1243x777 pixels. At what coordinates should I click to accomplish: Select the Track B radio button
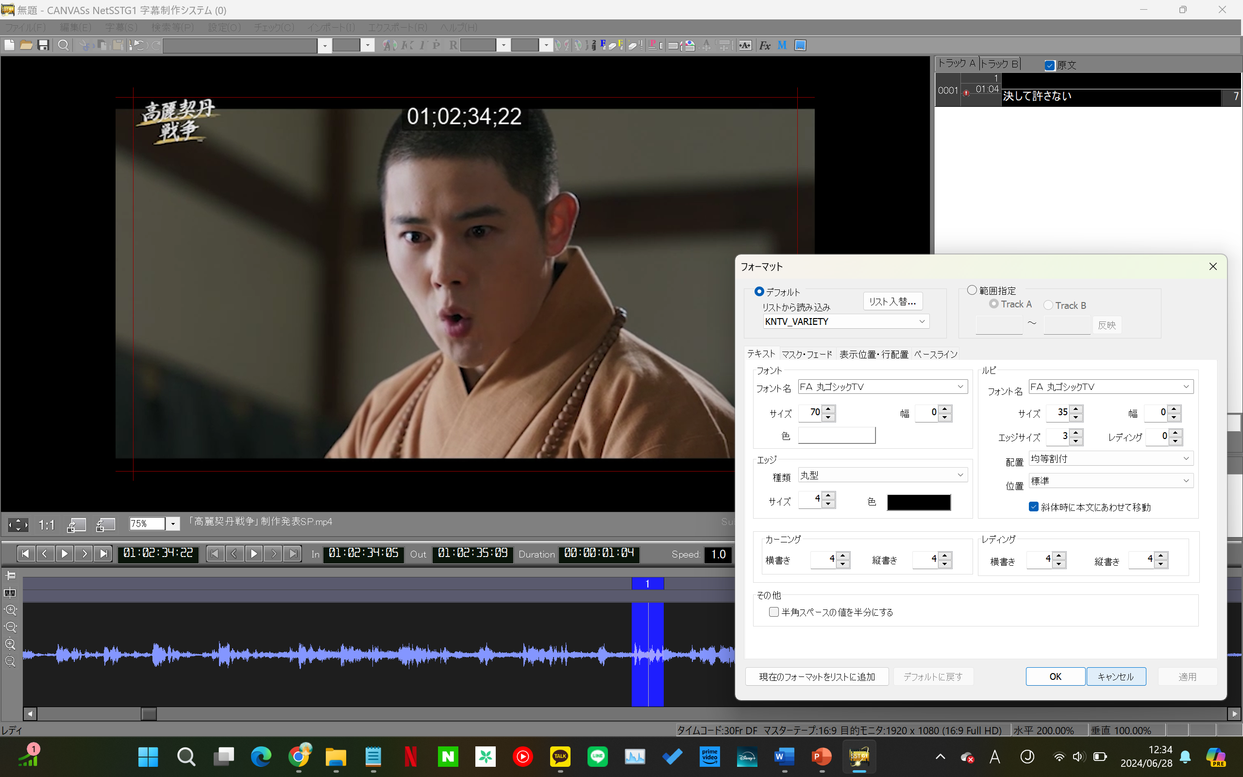[x=1048, y=305]
